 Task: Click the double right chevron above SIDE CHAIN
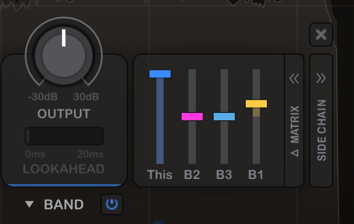(x=321, y=78)
